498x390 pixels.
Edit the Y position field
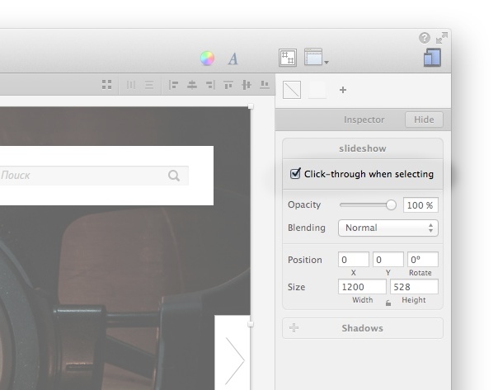coord(388,260)
